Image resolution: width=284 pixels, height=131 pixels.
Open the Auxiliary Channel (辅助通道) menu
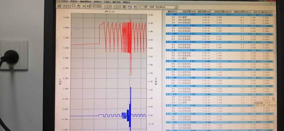click(x=86, y=2)
